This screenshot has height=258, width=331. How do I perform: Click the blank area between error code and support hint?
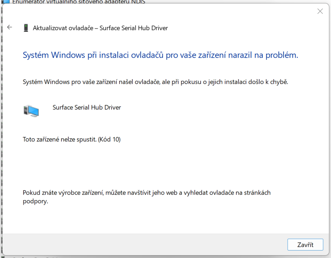[142, 165]
